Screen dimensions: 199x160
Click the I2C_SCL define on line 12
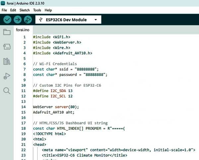[58, 96]
